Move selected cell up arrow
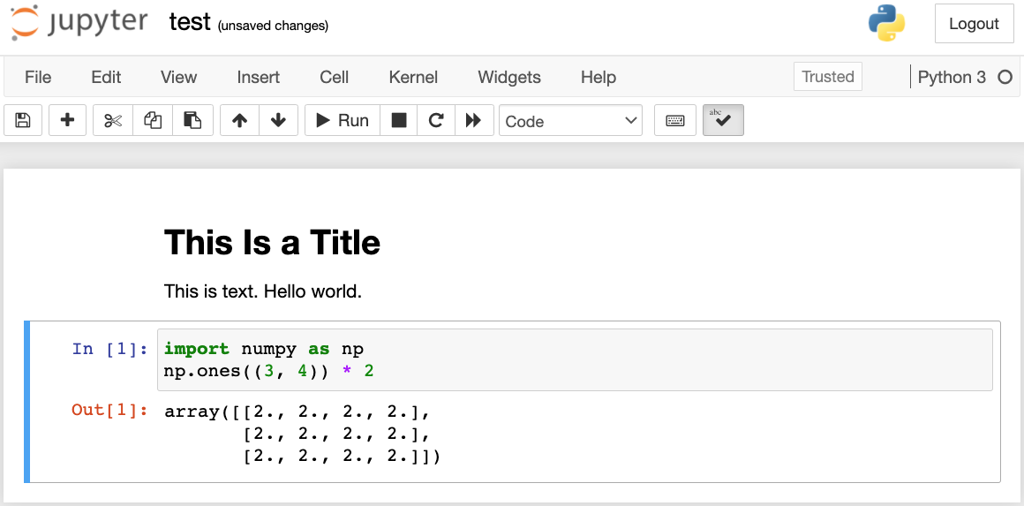Viewport: 1024px width, 506px height. point(239,121)
